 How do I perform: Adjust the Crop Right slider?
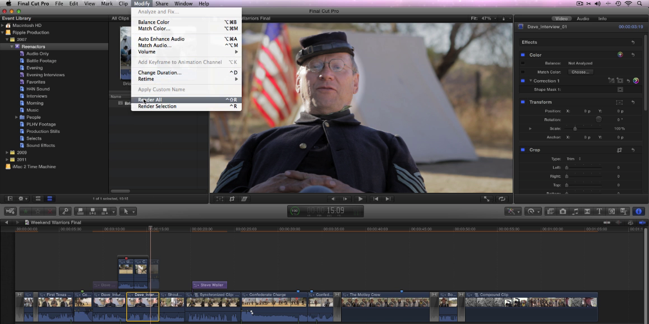pos(567,176)
